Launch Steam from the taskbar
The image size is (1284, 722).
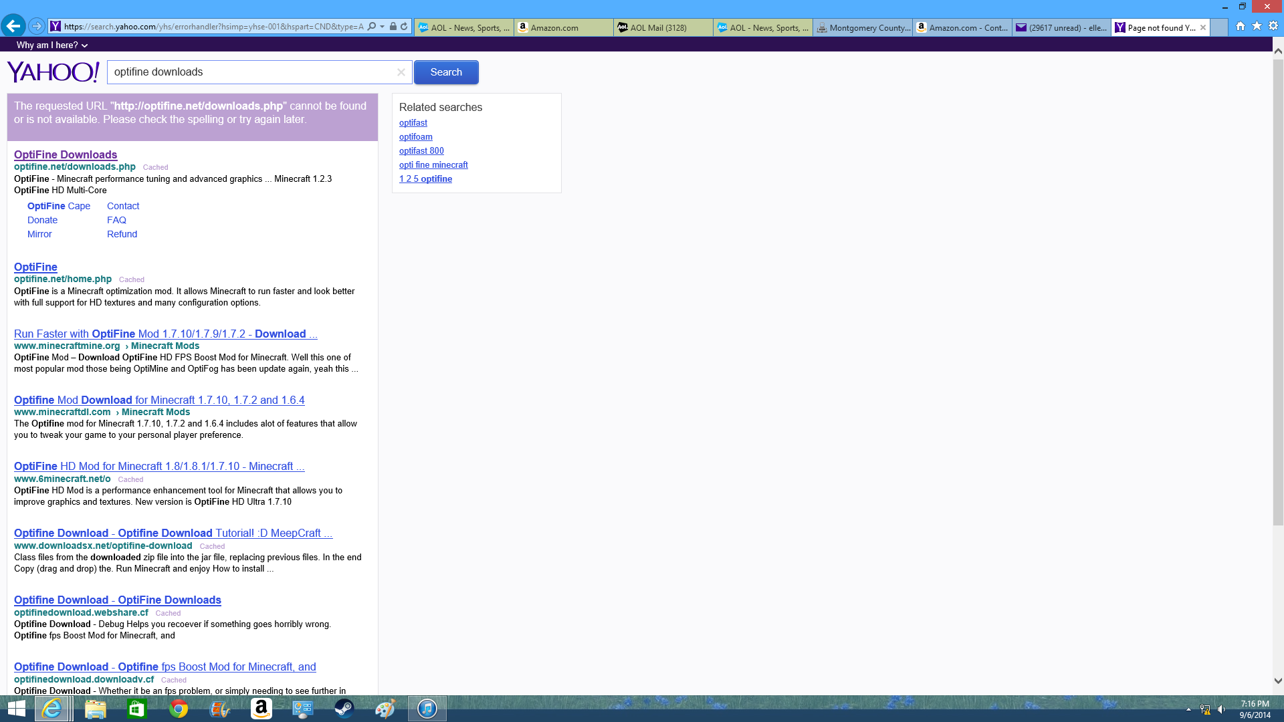pyautogui.click(x=344, y=709)
